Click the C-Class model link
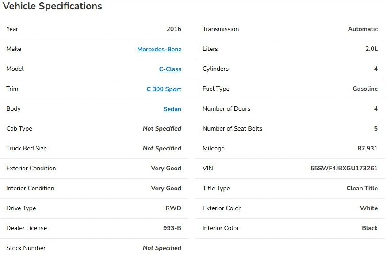The height and width of the screenshot is (254, 387). tap(170, 69)
